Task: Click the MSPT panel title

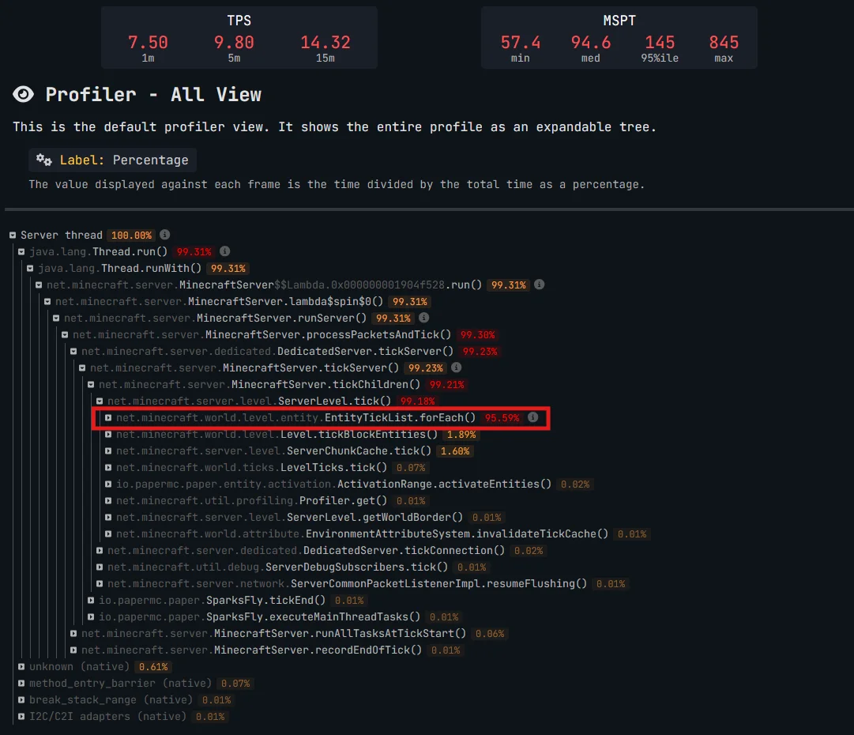Action: pyautogui.click(x=619, y=21)
